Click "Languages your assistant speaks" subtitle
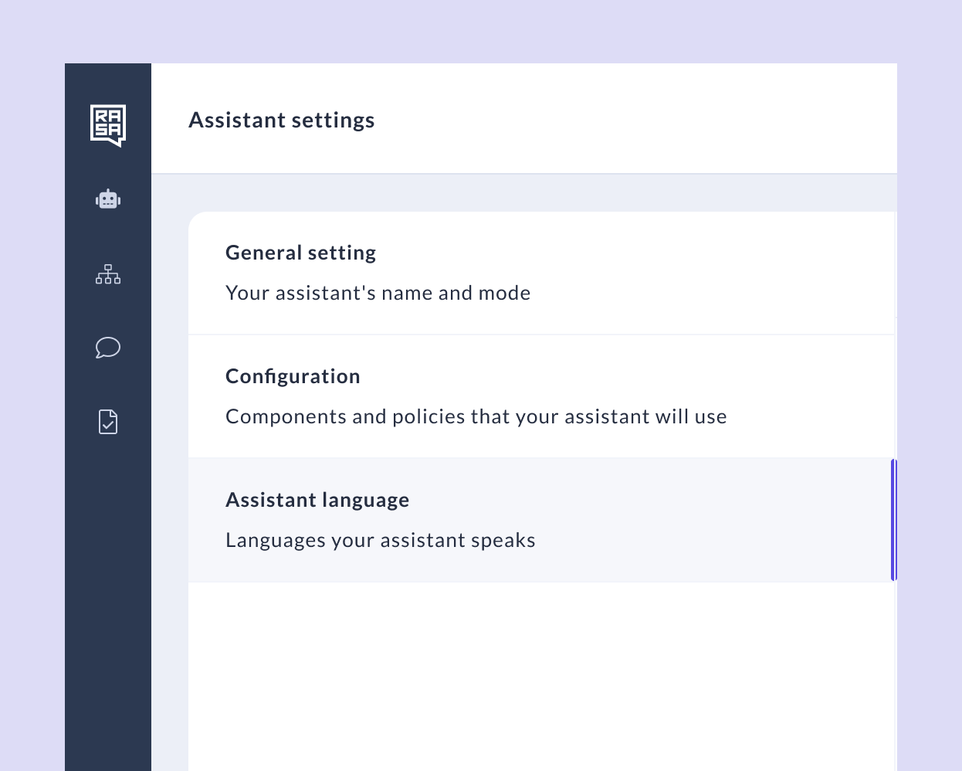The width and height of the screenshot is (962, 771). pos(380,539)
